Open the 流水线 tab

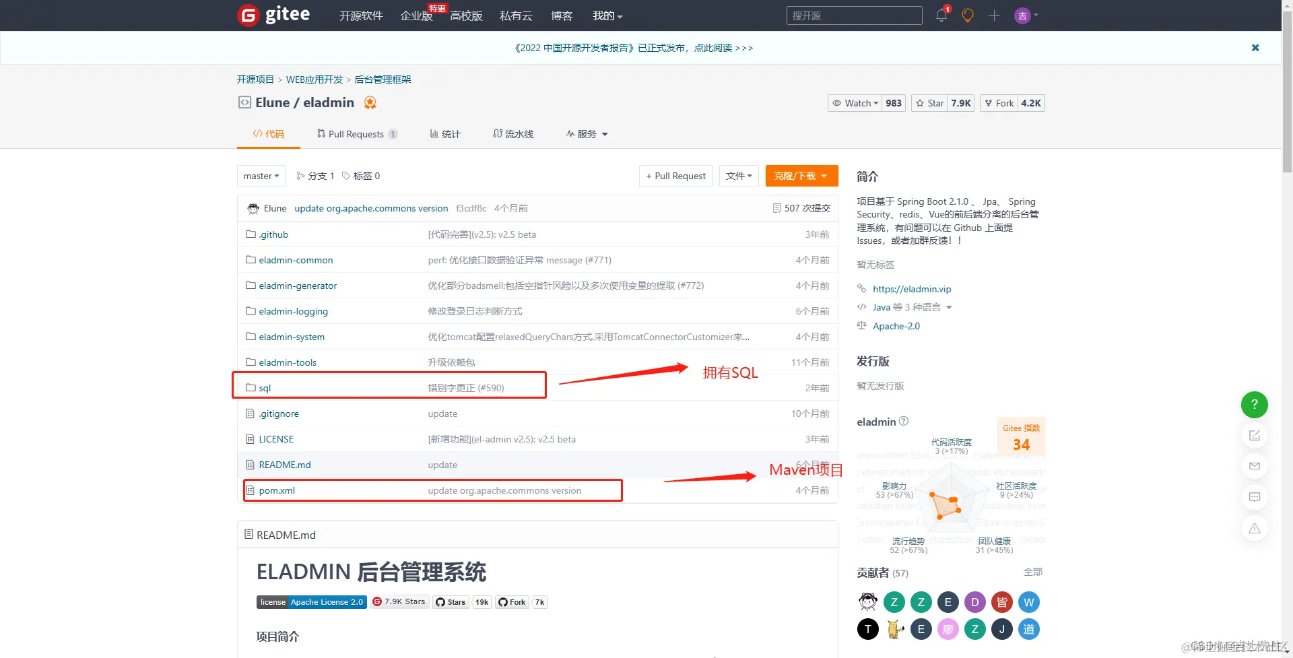pos(513,134)
